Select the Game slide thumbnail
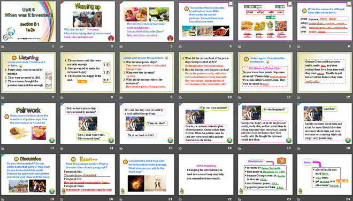 (325, 174)
